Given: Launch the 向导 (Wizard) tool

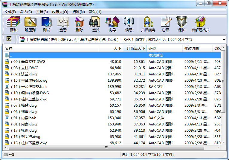Looking at the screenshot, I should (112, 24).
